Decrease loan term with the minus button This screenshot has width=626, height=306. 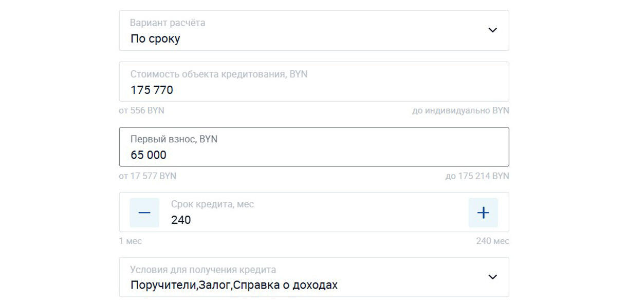coord(144,213)
